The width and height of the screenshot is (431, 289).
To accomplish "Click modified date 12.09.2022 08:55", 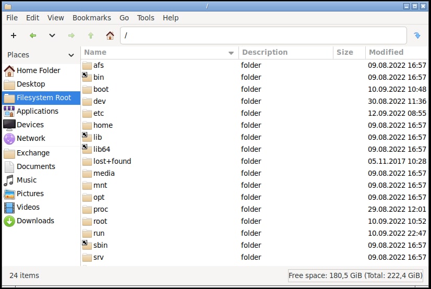I will (x=397, y=113).
